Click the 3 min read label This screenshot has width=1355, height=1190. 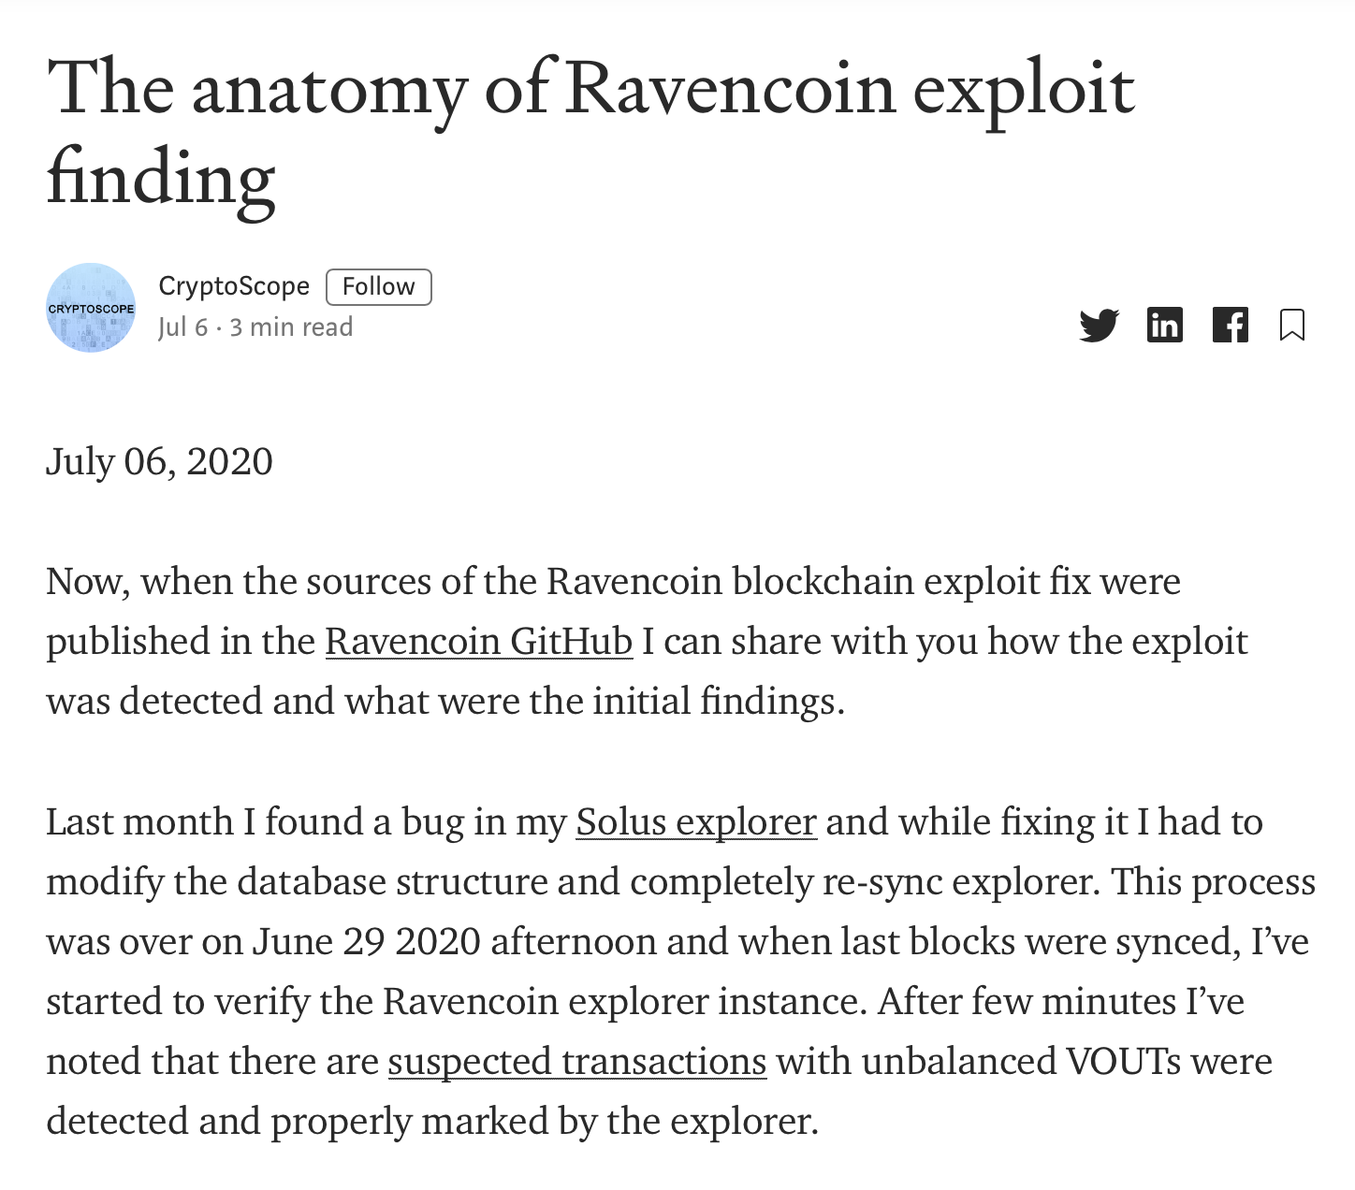[291, 327]
